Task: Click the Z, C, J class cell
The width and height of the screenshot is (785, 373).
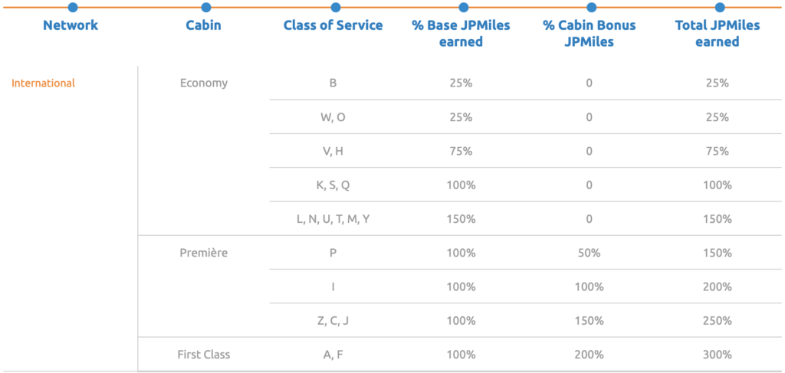Action: (333, 321)
